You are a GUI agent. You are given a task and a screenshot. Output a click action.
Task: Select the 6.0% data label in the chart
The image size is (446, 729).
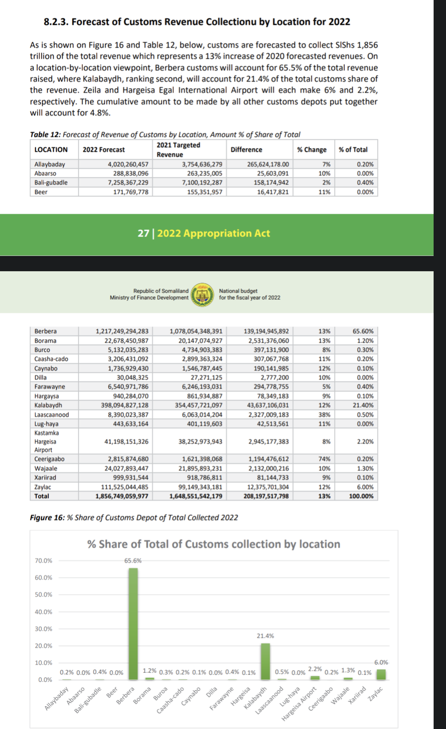(x=381, y=662)
